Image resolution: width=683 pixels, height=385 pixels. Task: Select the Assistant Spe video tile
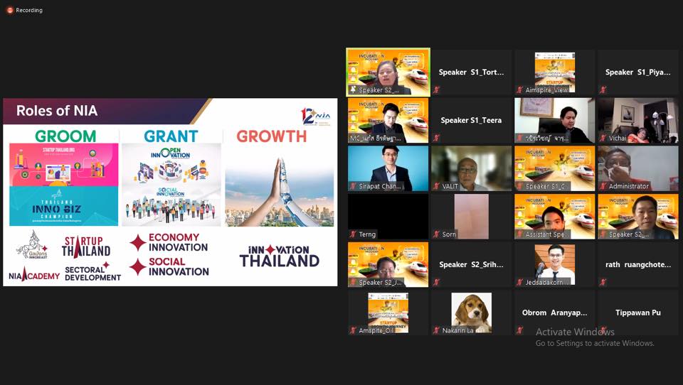pyautogui.click(x=554, y=217)
